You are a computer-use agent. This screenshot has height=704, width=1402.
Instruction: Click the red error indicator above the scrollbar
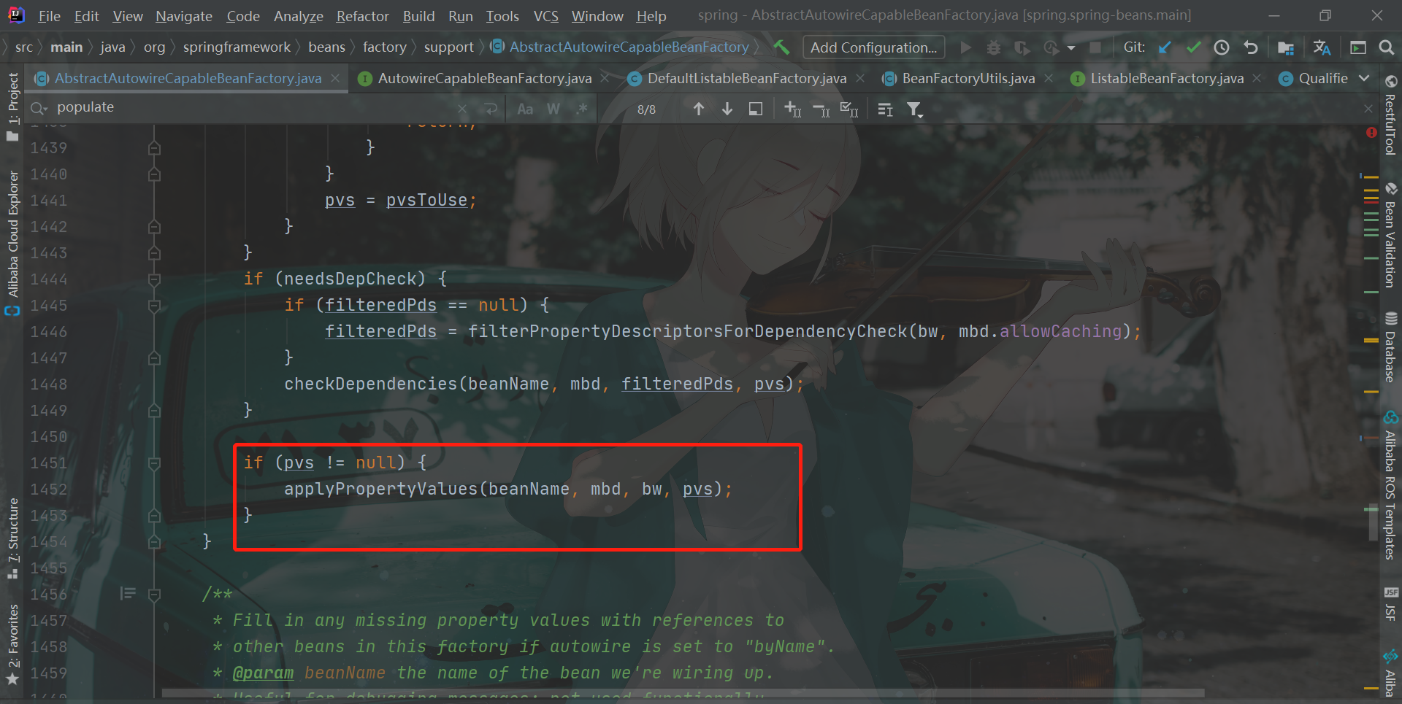(1371, 133)
